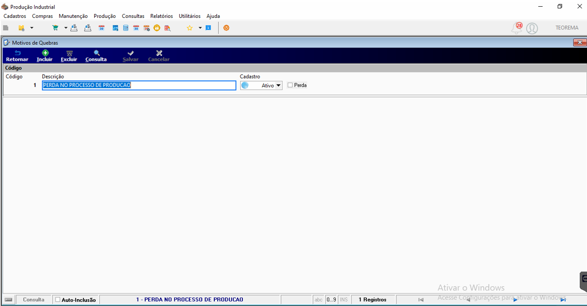This screenshot has height=306, width=587.
Task: Click the Excluir button
Action: coord(69,56)
